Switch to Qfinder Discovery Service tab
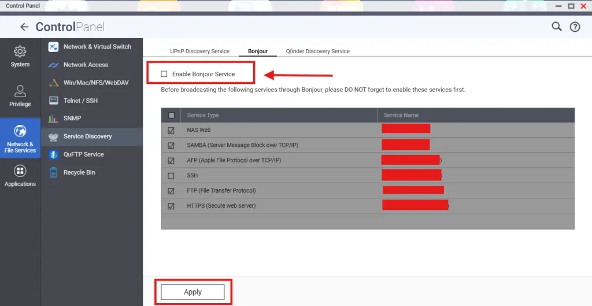This screenshot has height=306, width=592. (x=317, y=51)
